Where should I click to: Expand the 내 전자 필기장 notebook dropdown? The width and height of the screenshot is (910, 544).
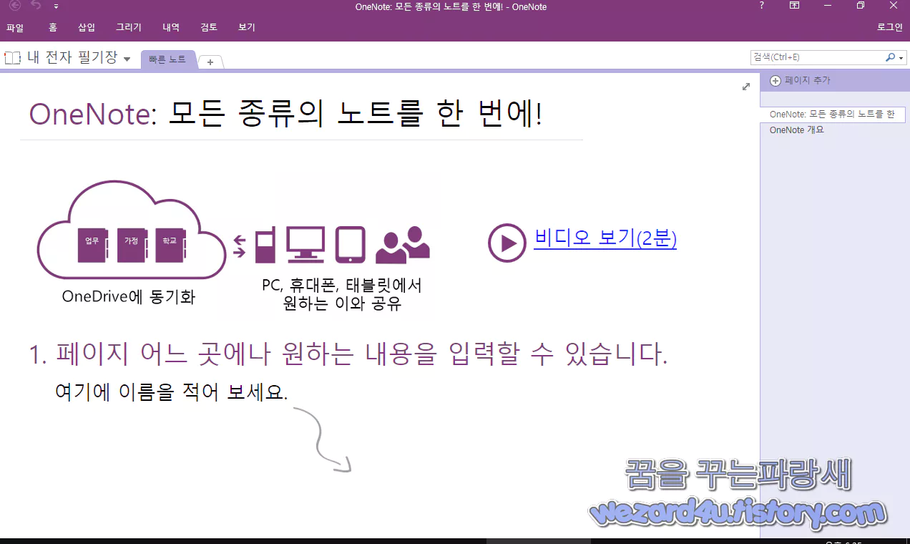coord(127,59)
